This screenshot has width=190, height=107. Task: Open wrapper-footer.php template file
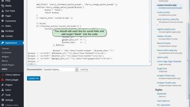(x=166, y=75)
